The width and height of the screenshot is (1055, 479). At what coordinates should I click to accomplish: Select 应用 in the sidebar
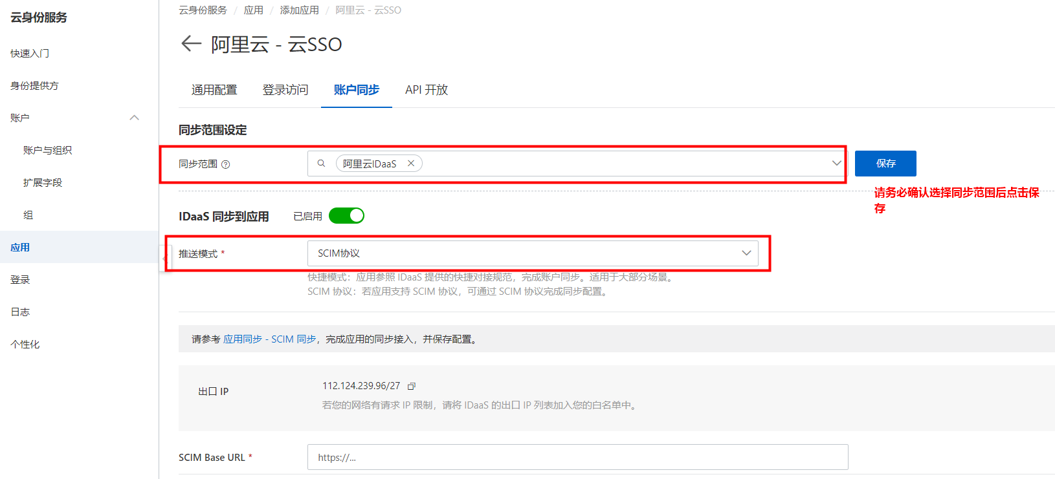(79, 247)
